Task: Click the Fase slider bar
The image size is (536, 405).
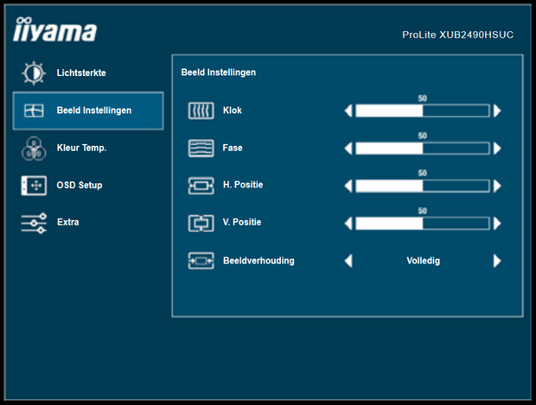Action: tap(423, 149)
